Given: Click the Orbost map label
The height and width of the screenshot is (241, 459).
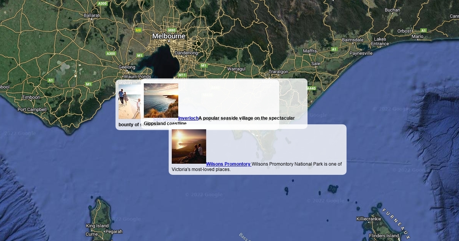Looking at the screenshot, I should [x=404, y=31].
